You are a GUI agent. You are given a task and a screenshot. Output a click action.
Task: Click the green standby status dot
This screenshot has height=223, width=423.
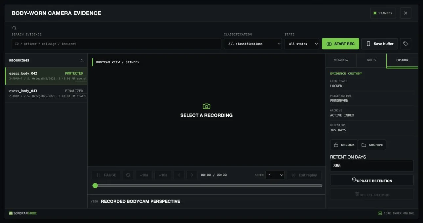(375, 13)
